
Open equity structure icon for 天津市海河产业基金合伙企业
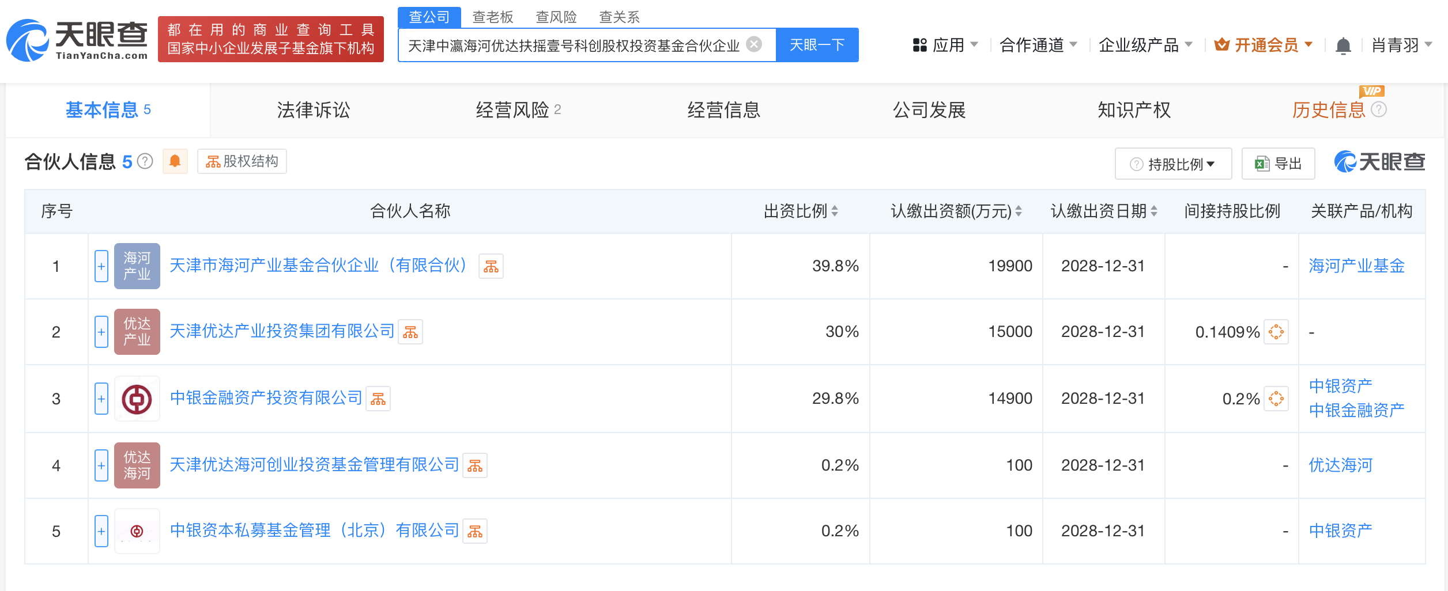tap(491, 266)
